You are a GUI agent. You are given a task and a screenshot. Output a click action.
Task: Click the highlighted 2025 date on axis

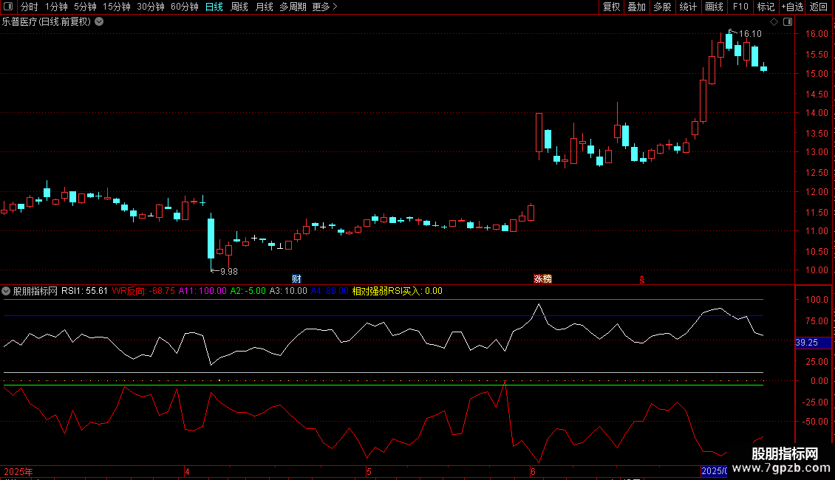[x=714, y=471]
